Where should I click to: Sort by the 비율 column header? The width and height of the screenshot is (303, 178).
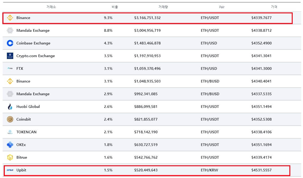click(115, 7)
